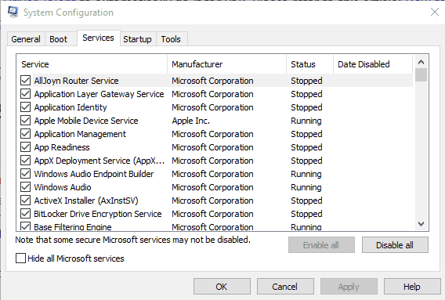The width and height of the screenshot is (445, 300).
Task: Click the Cancel button
Action: (285, 287)
